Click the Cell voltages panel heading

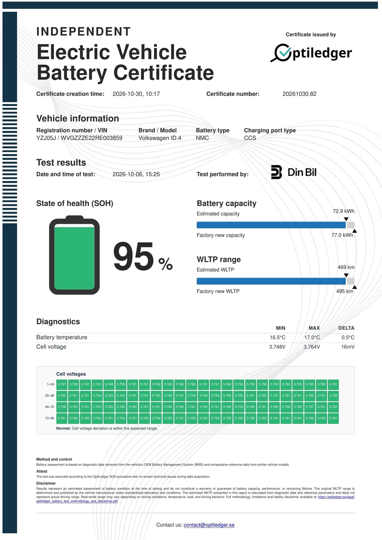(71, 374)
